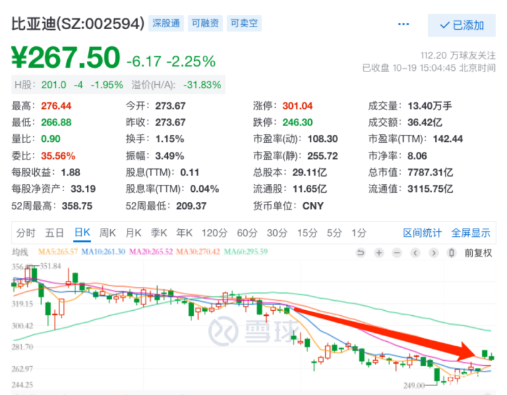Click the 深股通 tag
This screenshot has width=507, height=395.
(x=166, y=23)
